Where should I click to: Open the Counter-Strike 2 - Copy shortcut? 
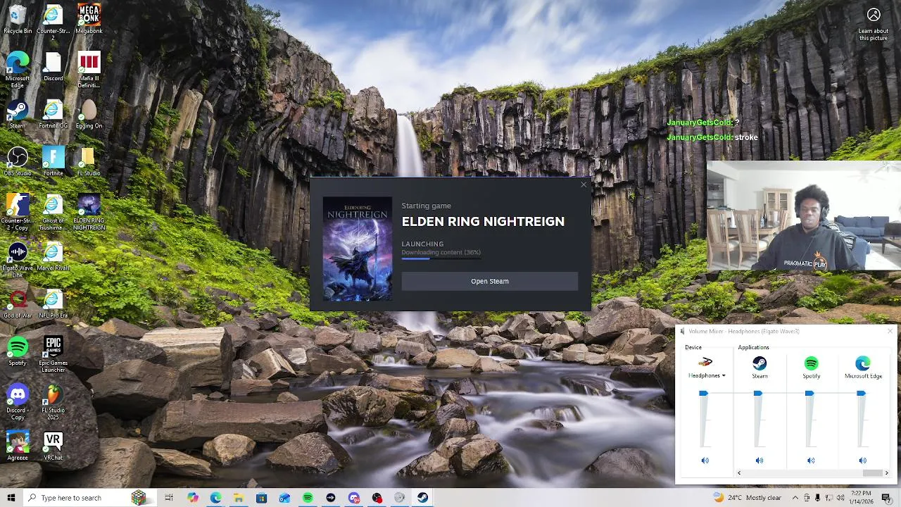pyautogui.click(x=18, y=212)
